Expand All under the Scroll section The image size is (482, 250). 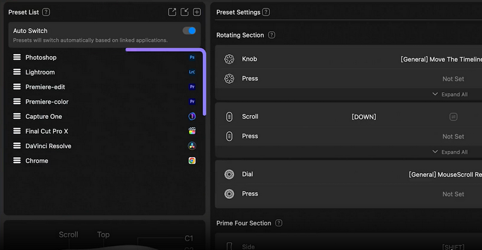[449, 152]
